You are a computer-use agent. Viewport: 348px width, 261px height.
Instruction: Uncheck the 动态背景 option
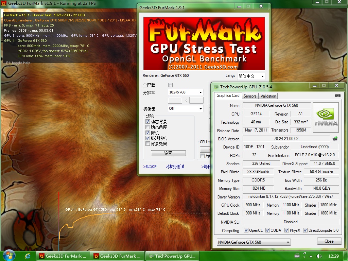pyautogui.click(x=147, y=122)
